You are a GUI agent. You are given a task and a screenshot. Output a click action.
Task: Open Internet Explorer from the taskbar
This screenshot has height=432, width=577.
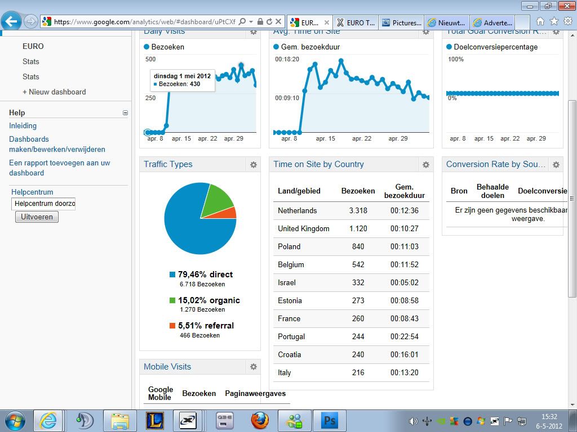(48, 421)
